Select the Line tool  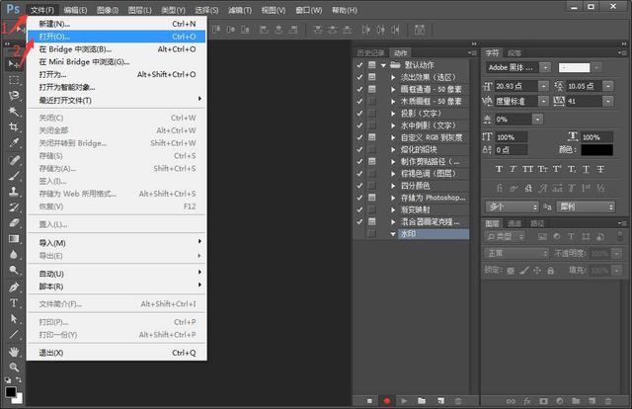13,334
